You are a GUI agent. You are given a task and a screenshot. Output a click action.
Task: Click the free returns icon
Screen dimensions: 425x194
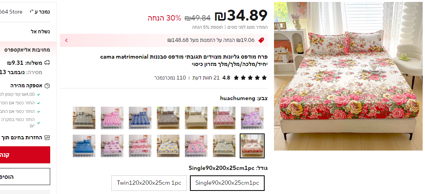pyautogui.click(x=47, y=137)
